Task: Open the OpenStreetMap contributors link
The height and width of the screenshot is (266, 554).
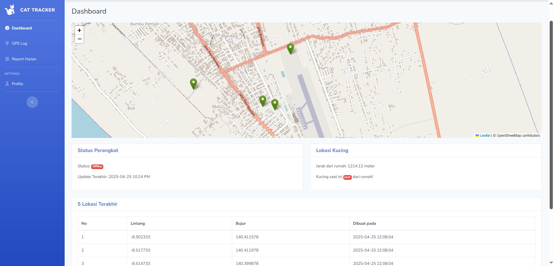Action: (518, 135)
